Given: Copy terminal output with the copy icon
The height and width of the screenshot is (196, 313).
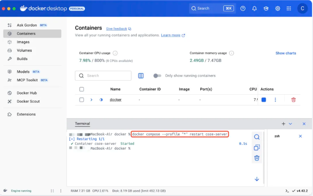Looking at the screenshot, I should (257, 148).
